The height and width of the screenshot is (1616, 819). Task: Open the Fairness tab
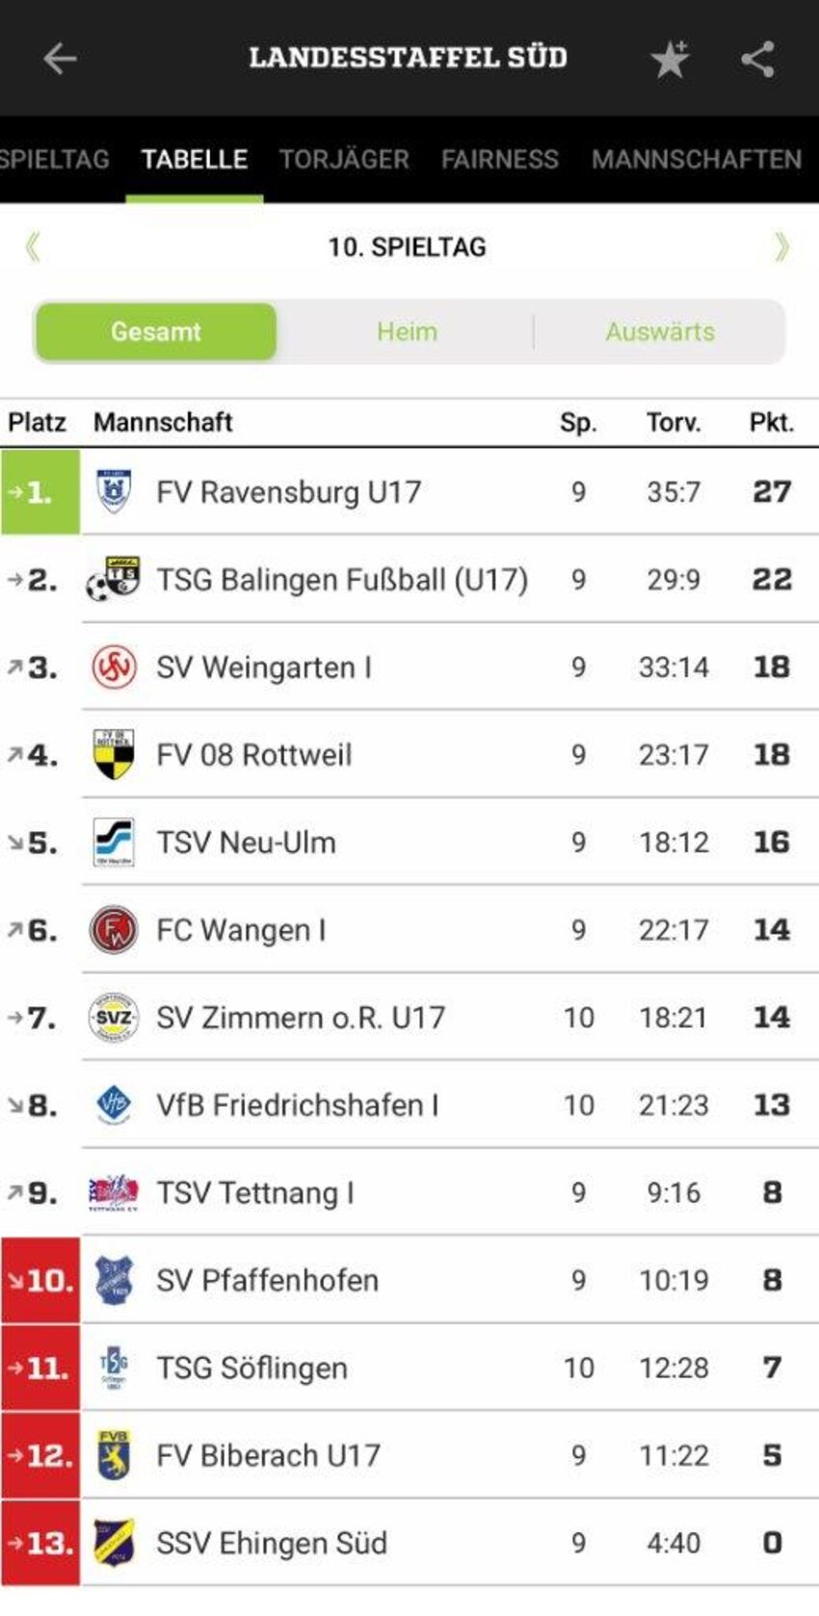click(499, 159)
